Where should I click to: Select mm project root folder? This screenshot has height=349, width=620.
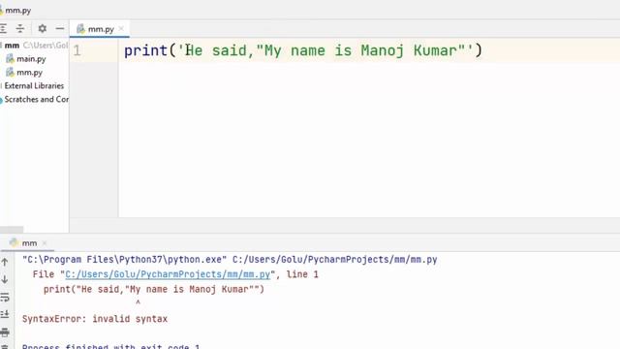(x=12, y=46)
